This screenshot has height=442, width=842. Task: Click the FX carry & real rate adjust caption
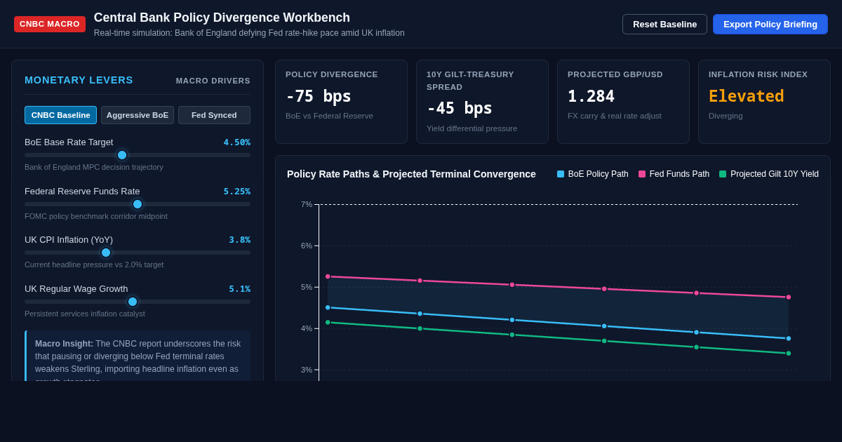(614, 116)
